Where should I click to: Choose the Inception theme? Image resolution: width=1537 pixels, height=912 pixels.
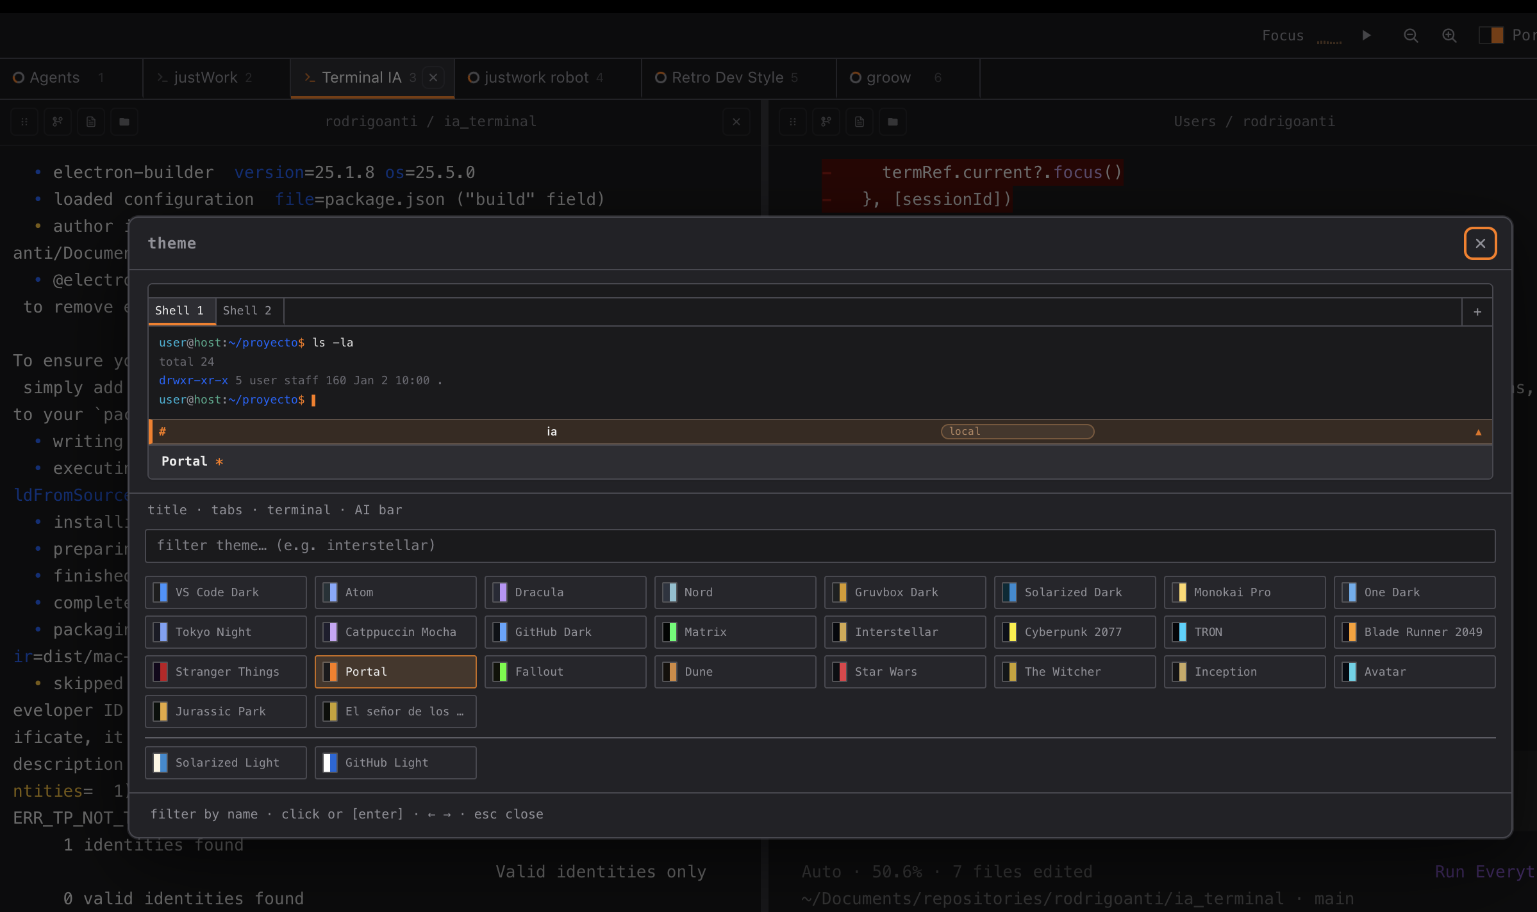click(1245, 672)
